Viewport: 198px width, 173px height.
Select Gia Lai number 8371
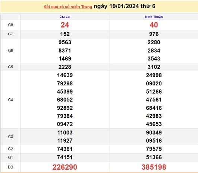pyautogui.click(x=65, y=50)
